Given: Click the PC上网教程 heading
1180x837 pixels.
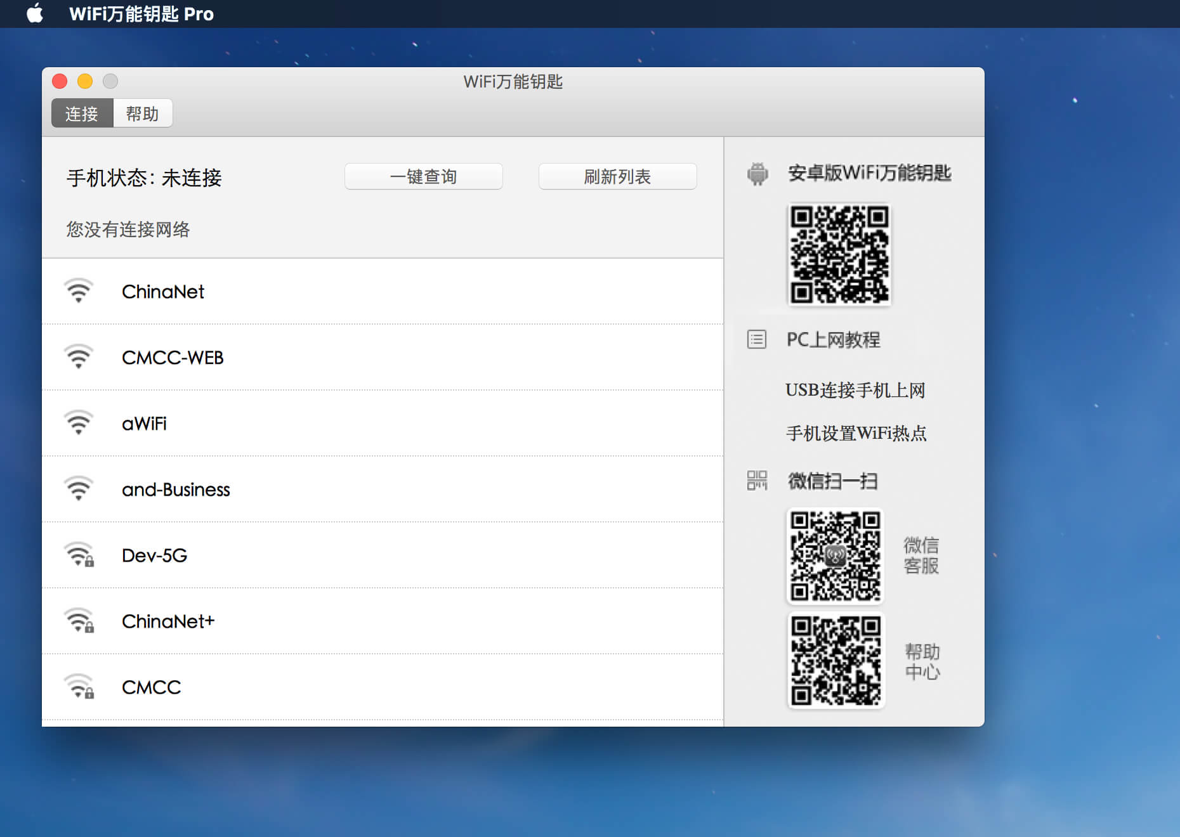Looking at the screenshot, I should tap(833, 340).
